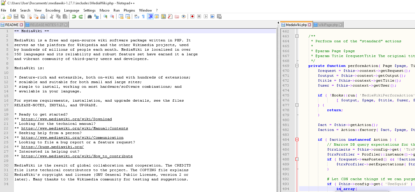Close the WikiPage.php tab
This screenshot has height=192, width=415.
click(341, 25)
